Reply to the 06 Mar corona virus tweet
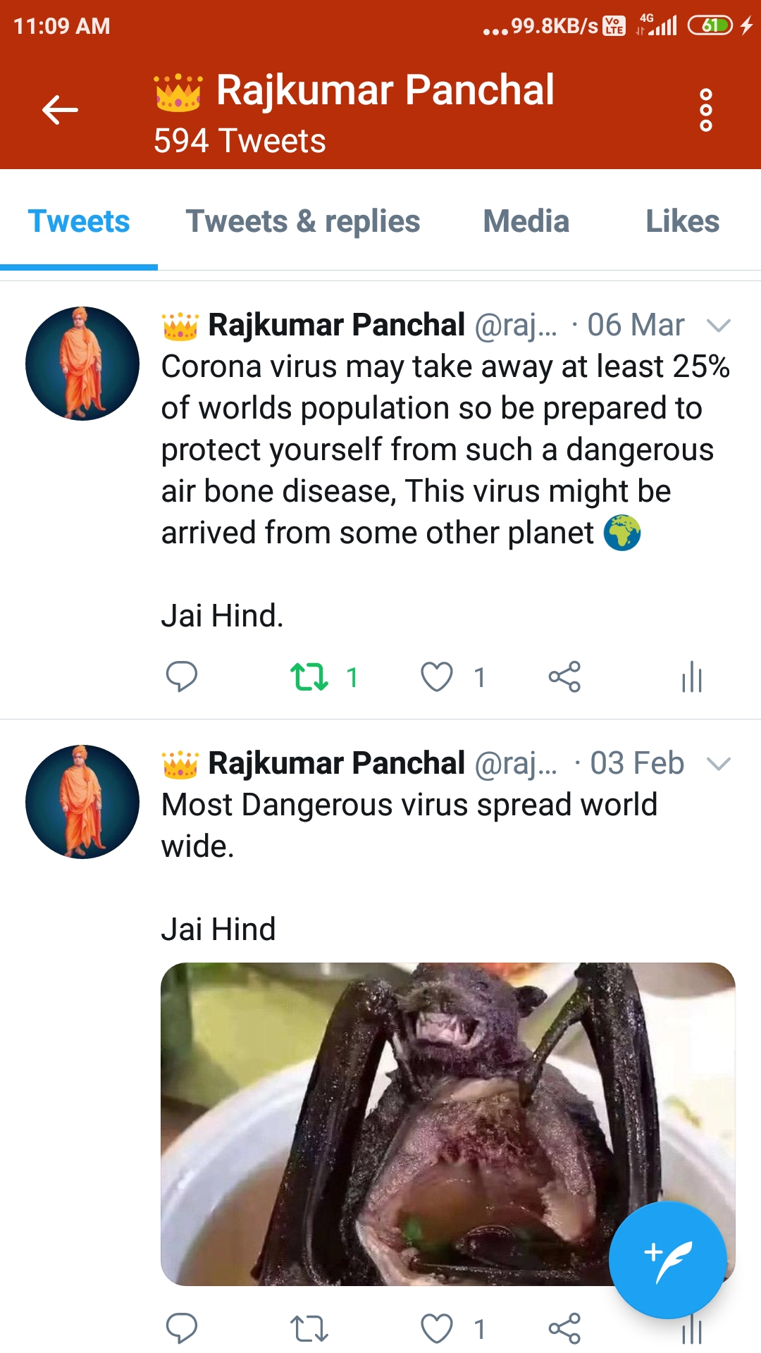Screen dimensions: 761x1353 [181, 677]
